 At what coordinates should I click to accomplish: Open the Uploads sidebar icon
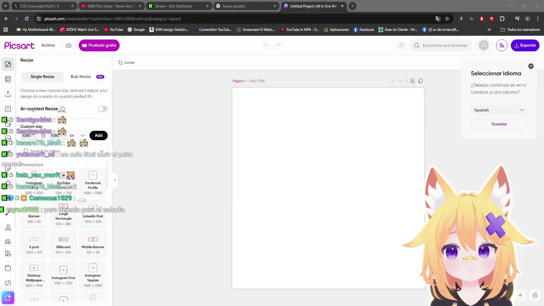[x=8, y=94]
